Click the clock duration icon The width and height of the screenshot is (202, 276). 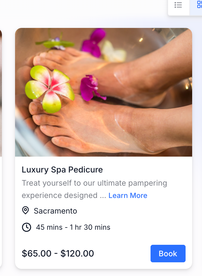[26, 227]
